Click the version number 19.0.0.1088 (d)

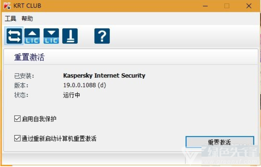pyautogui.click(x=84, y=85)
